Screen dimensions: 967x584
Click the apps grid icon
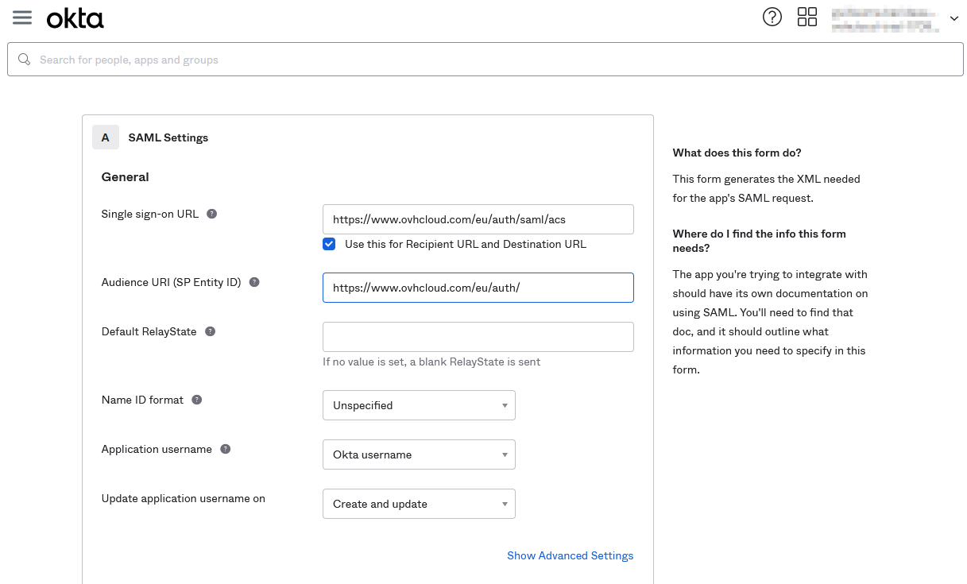(x=806, y=16)
